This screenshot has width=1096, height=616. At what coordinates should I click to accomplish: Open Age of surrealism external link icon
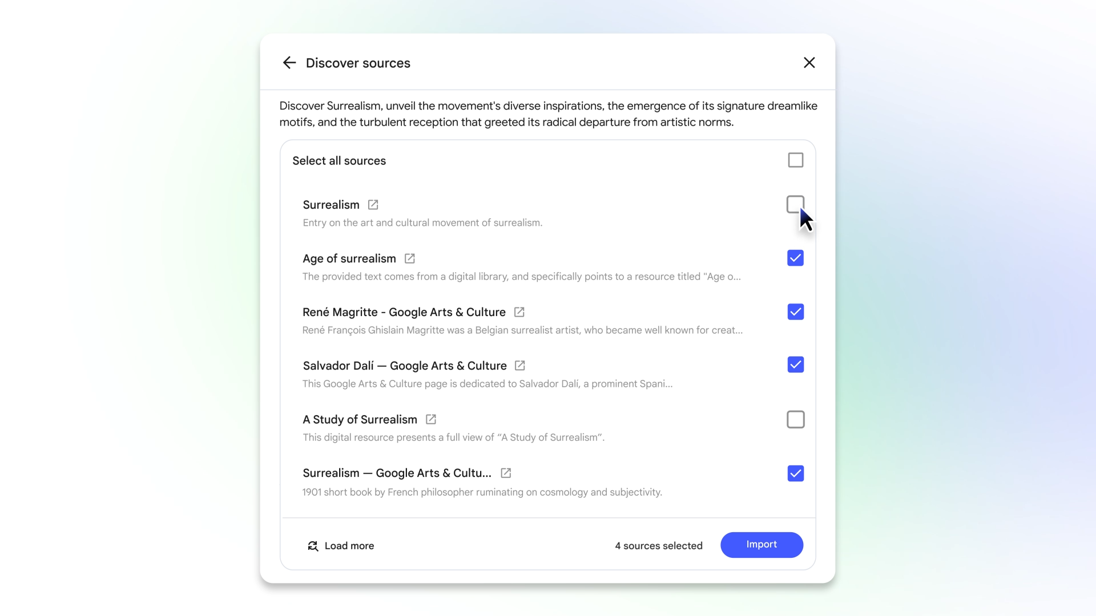(x=409, y=258)
